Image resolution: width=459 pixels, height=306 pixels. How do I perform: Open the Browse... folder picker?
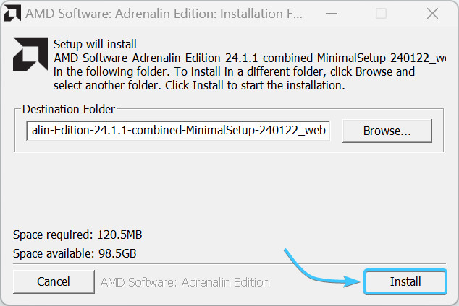[x=387, y=131]
